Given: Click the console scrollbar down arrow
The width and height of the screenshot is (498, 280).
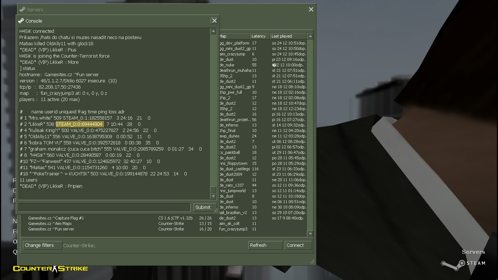Looking at the screenshot, I should point(213,196).
